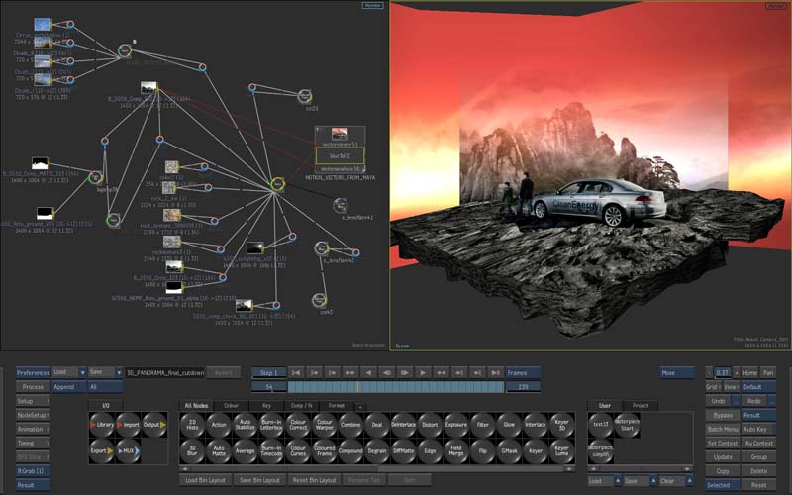The image size is (792, 495).
Task: Click the Process button
Action: 33,387
